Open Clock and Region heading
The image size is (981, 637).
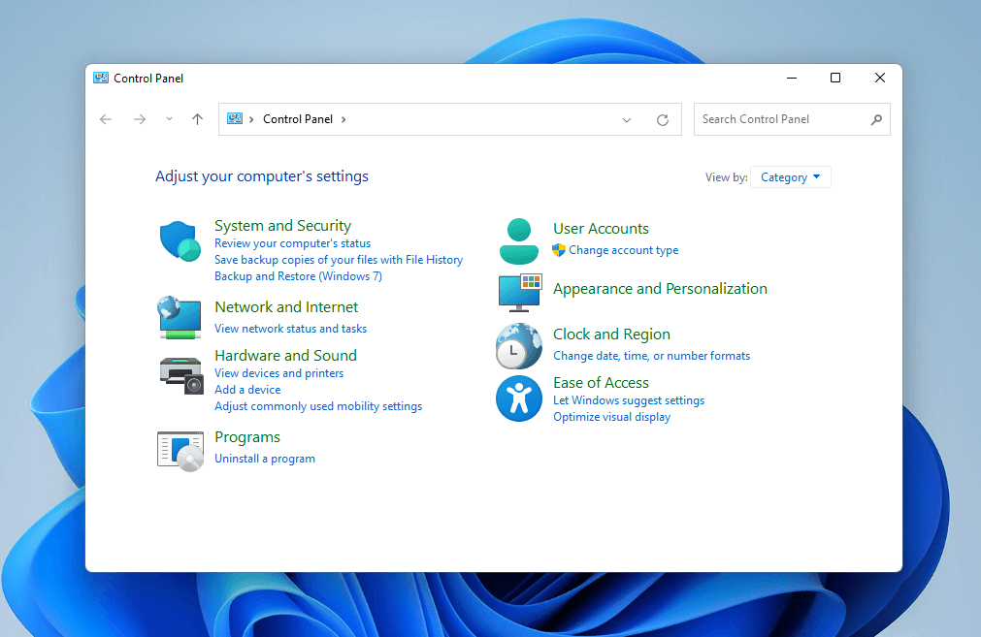pos(611,334)
